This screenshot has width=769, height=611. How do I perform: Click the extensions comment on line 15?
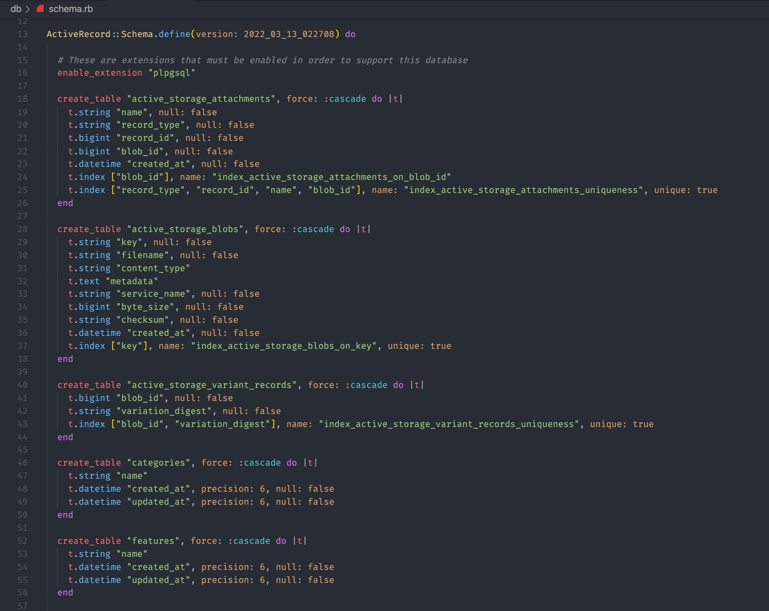(x=263, y=60)
